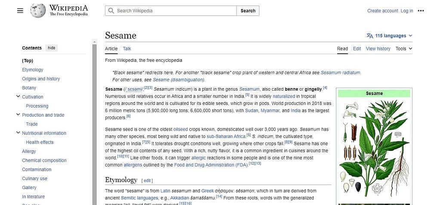
Task: Collapse the Cultivation section in contents
Action: pos(18,97)
